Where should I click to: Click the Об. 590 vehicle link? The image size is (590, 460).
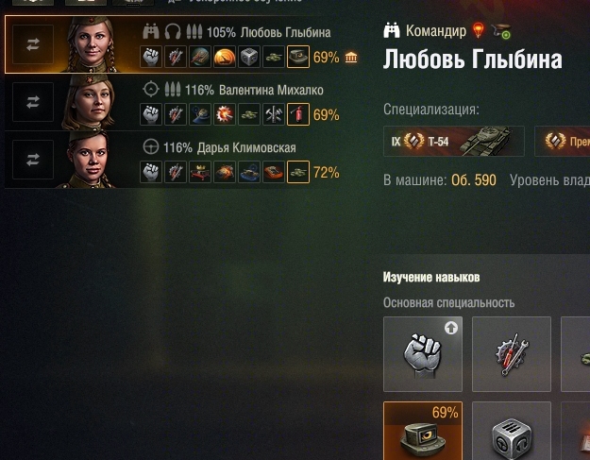click(474, 180)
